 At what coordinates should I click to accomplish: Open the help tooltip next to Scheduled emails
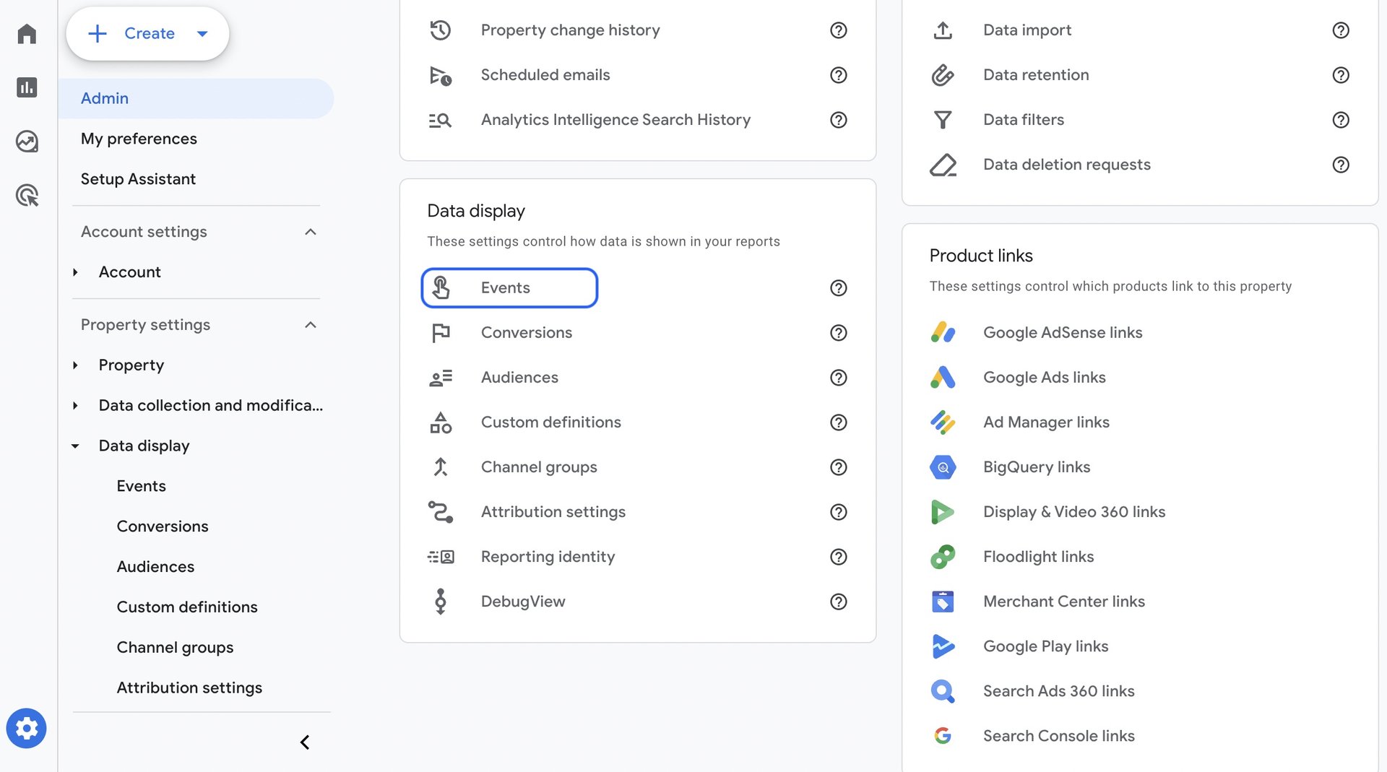coord(838,75)
